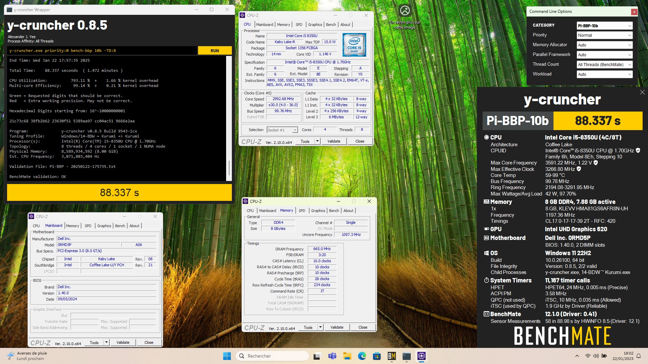Image resolution: width=648 pixels, height=364 pixels.
Task: Select CPU-Z taskbar icon
Action: (x=422, y=356)
